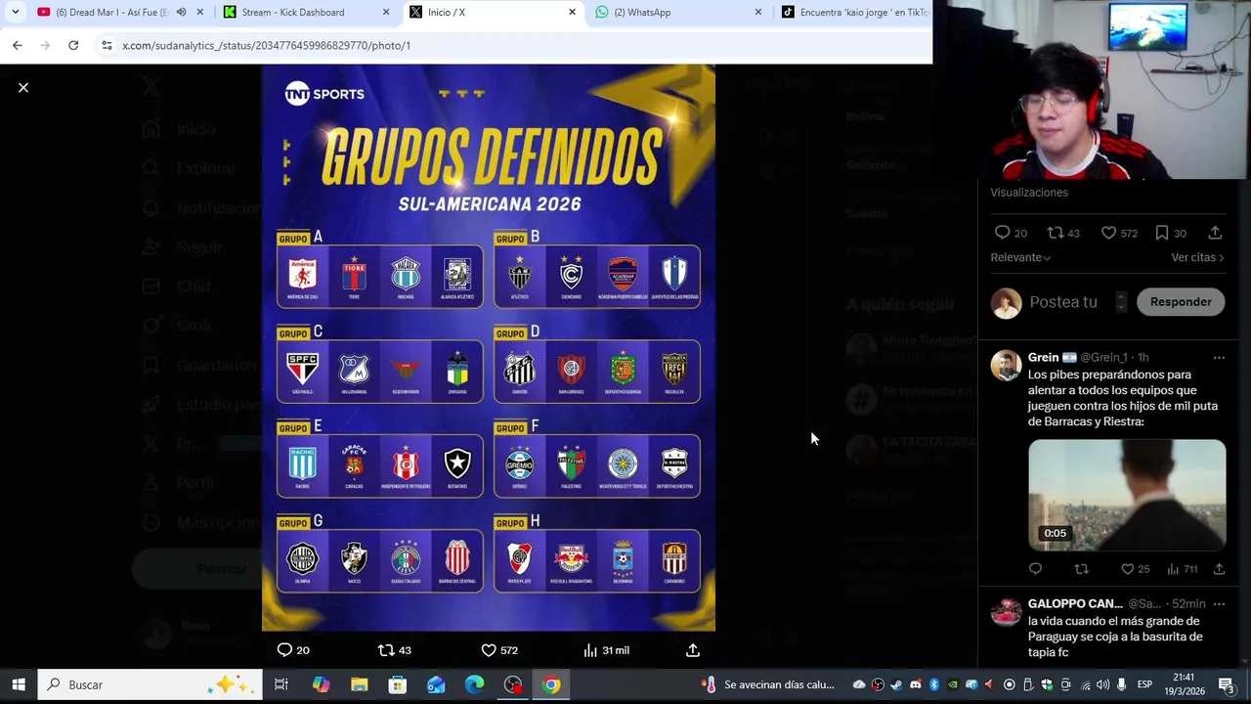Share Grein's comment
Image resolution: width=1251 pixels, height=704 pixels.
click(1219, 569)
